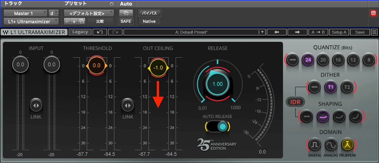This screenshot has height=163, width=379.
Task: Click the Out Ceiling slider handle at -1.0
Action: pyautogui.click(x=158, y=68)
